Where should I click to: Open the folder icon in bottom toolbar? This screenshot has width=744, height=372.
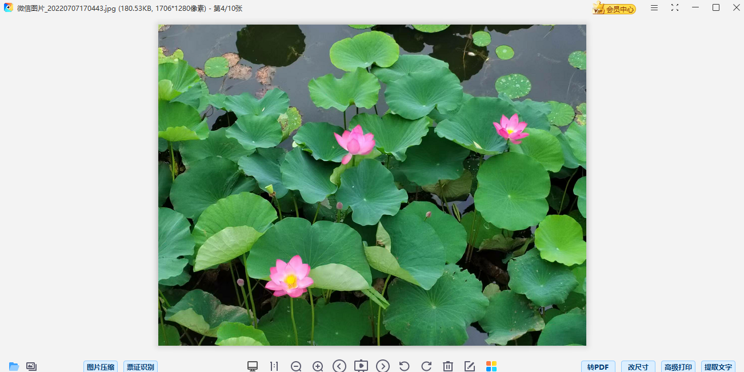(x=14, y=366)
